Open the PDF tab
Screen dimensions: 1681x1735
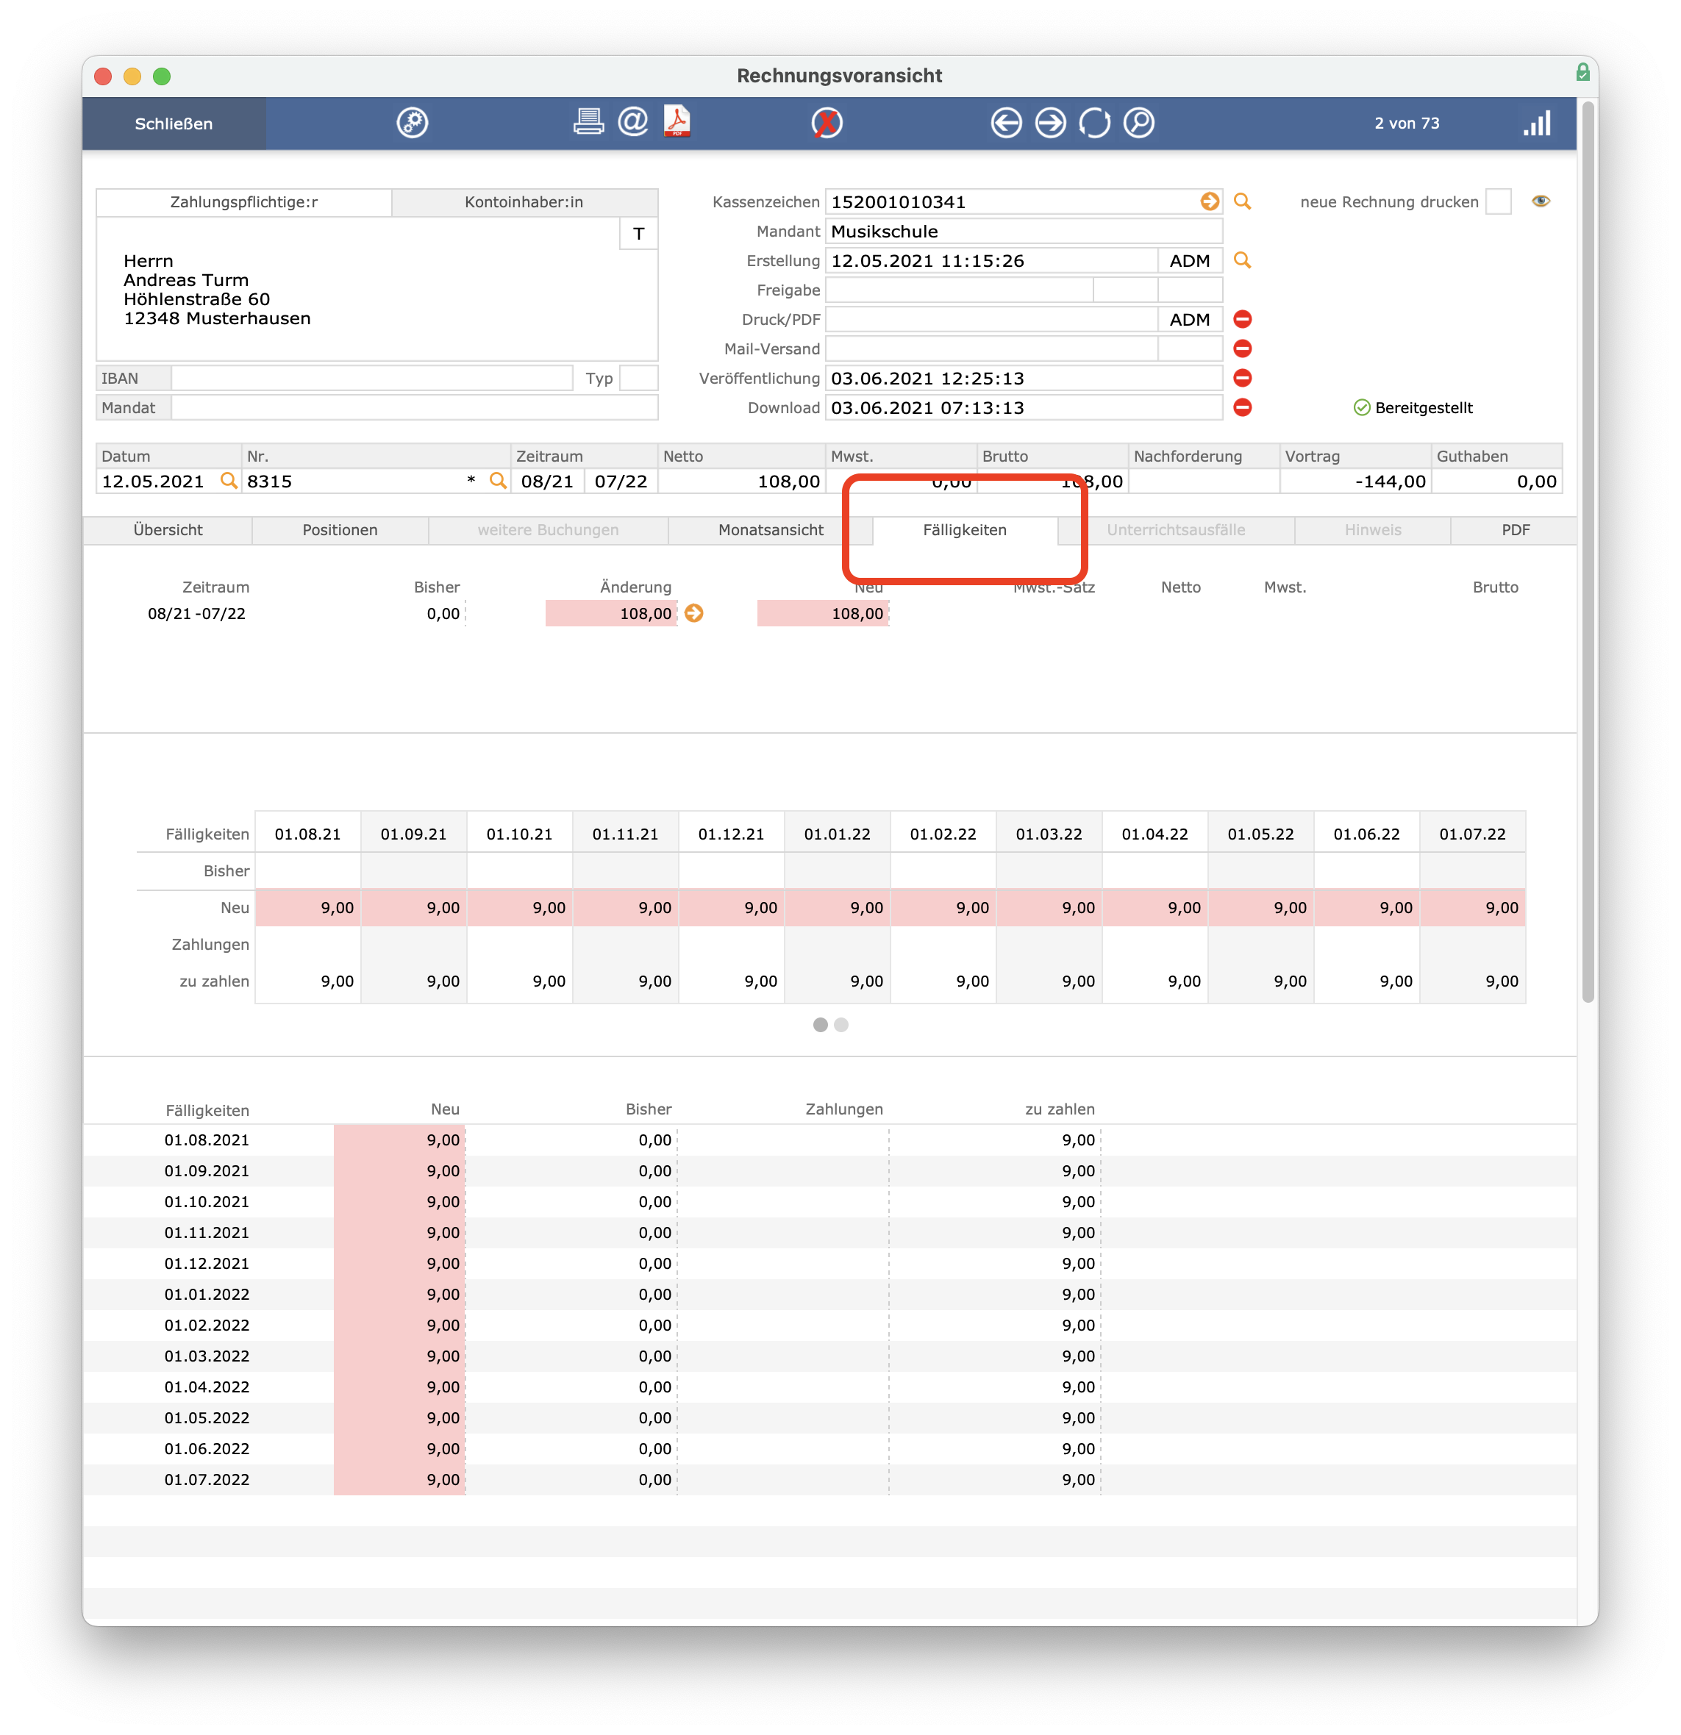[x=1516, y=530]
